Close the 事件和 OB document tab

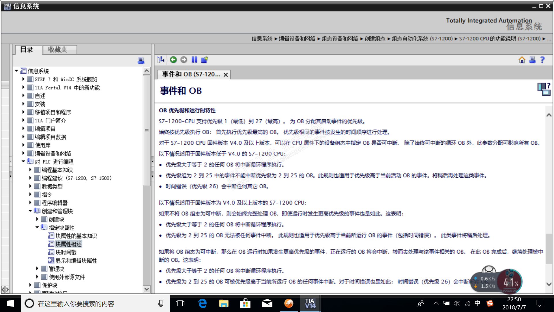(226, 75)
